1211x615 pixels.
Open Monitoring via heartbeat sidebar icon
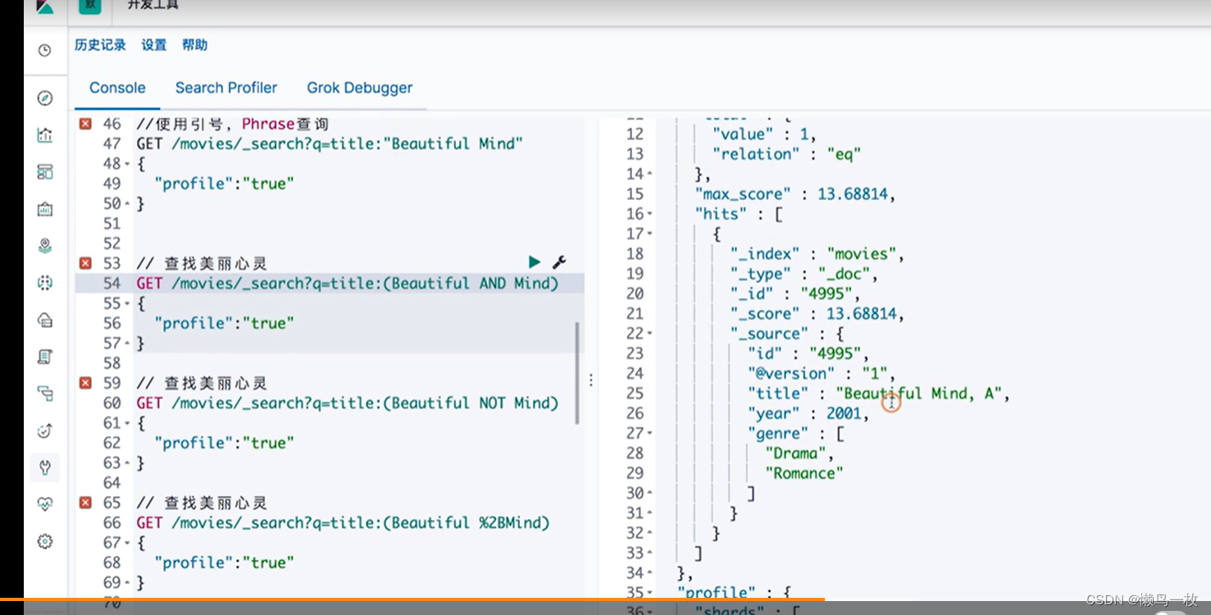coord(45,504)
